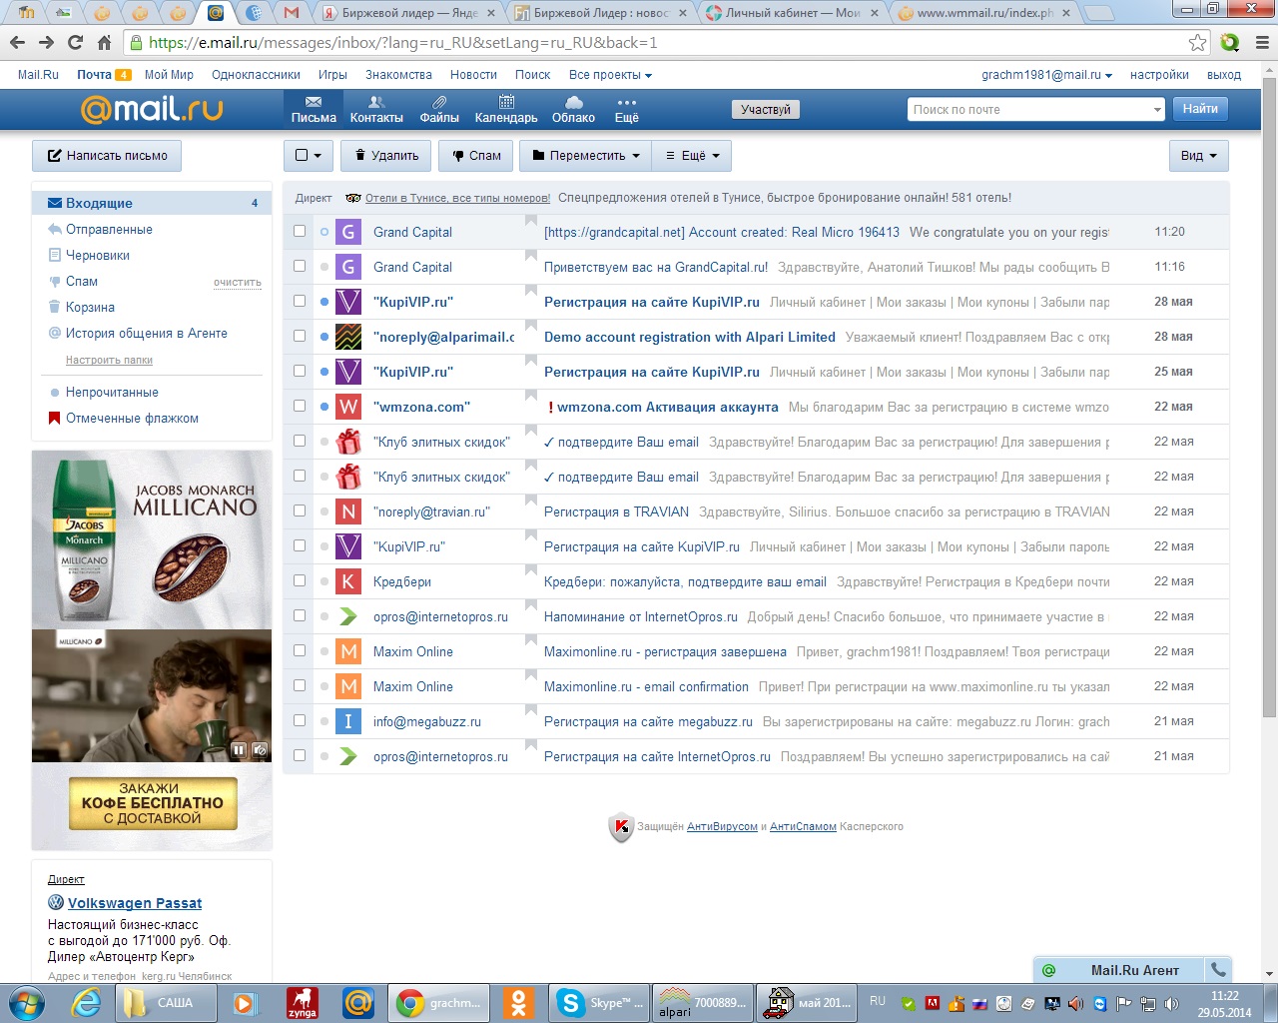The width and height of the screenshot is (1278, 1023).
Task: Open the Черновики folder
Action: pos(98,255)
